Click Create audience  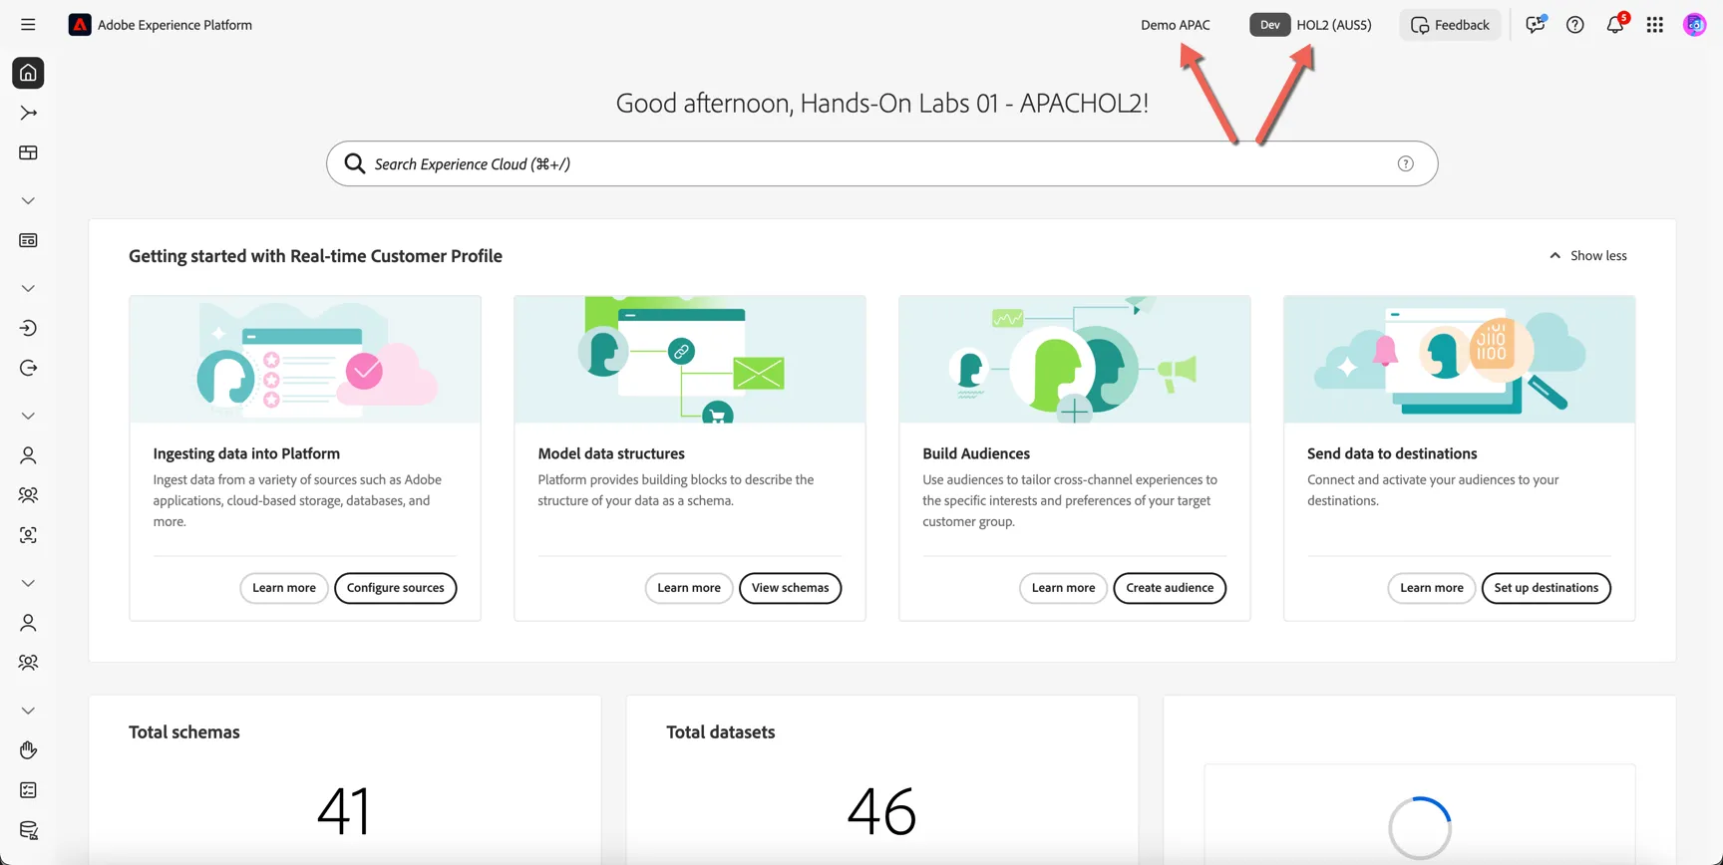tap(1170, 588)
